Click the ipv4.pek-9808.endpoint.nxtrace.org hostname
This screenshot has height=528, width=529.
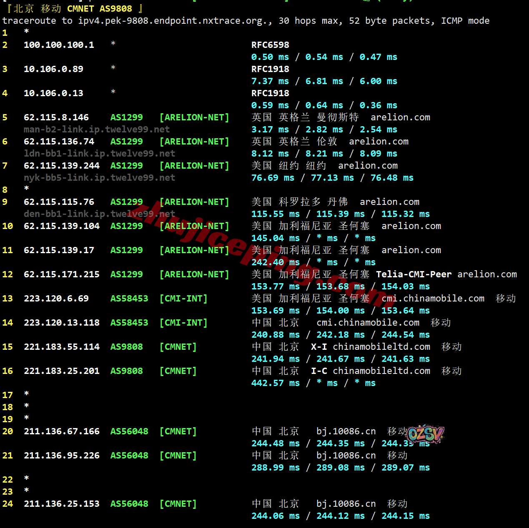click(174, 21)
